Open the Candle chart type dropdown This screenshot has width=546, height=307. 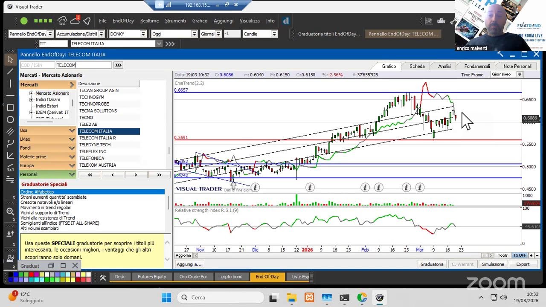pos(274,34)
